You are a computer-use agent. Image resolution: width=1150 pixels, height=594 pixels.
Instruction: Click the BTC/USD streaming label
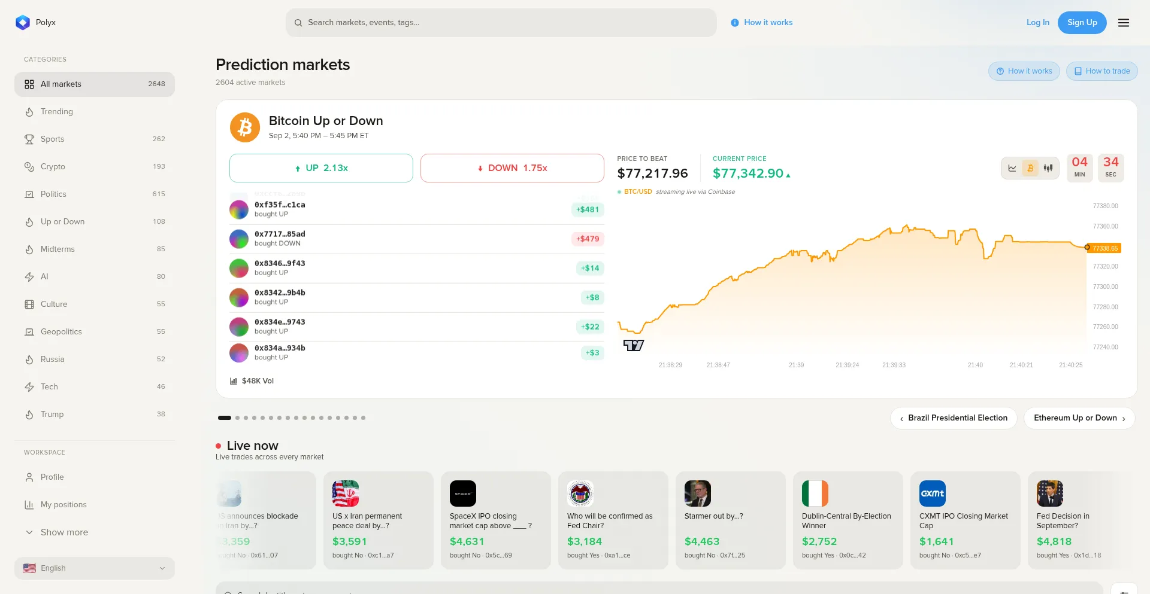click(676, 192)
